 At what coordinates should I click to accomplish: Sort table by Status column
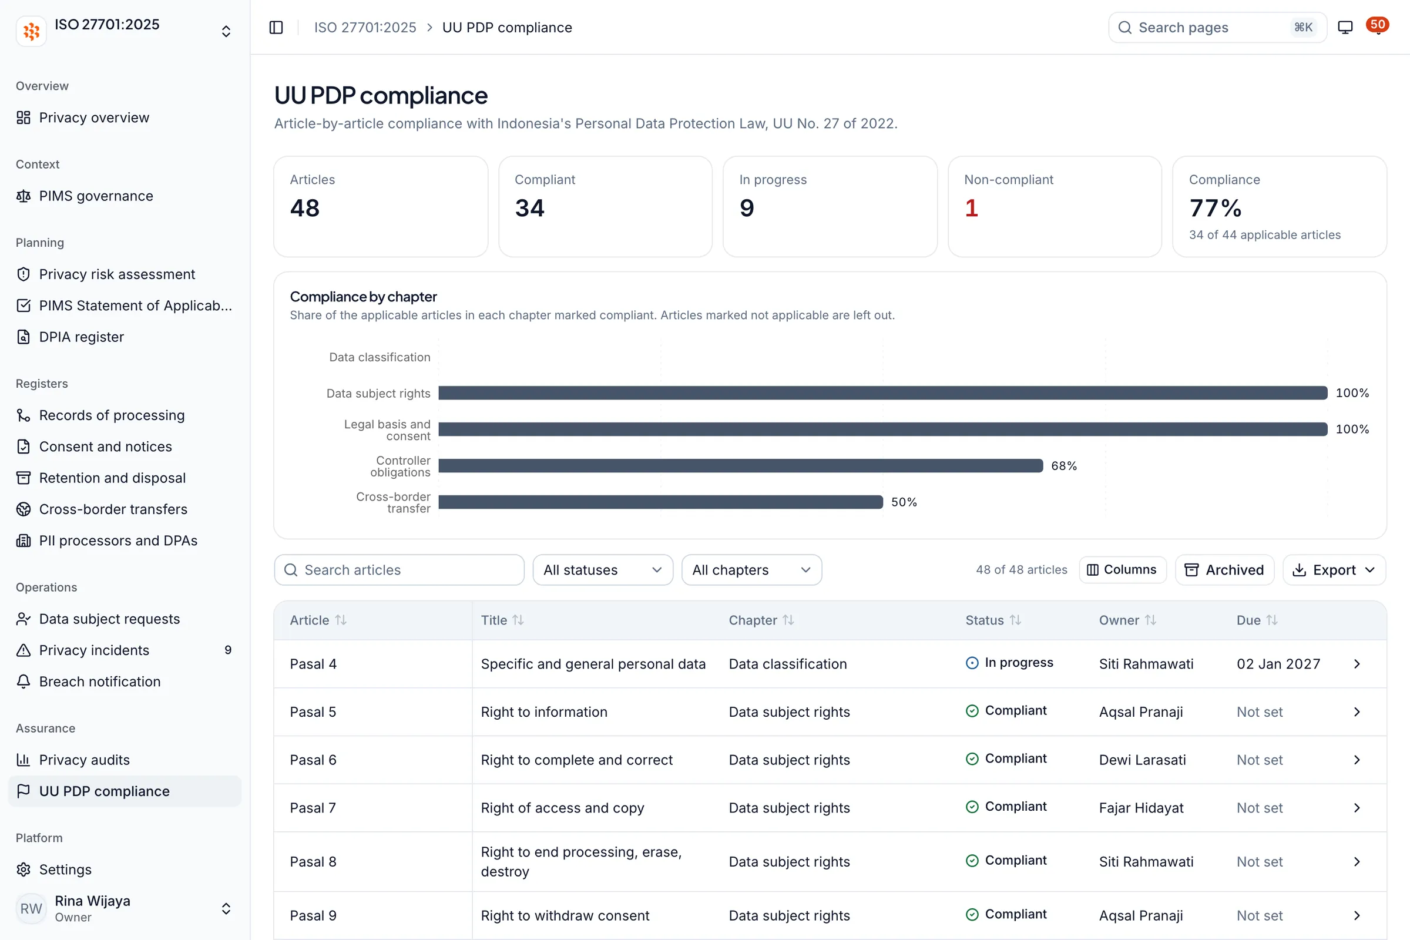[993, 620]
